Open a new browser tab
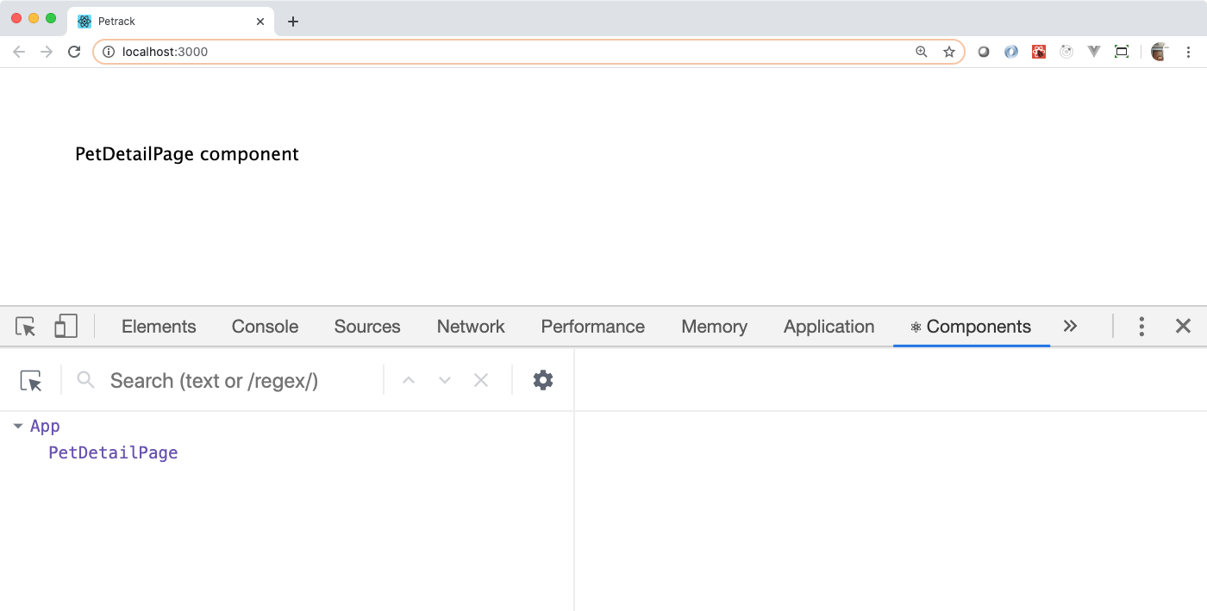The width and height of the screenshot is (1207, 611). (x=293, y=22)
